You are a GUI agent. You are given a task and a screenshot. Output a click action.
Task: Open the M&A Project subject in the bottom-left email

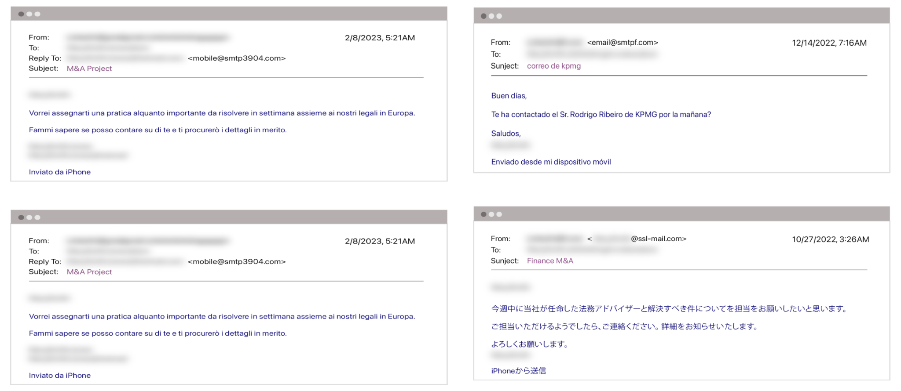[89, 272]
